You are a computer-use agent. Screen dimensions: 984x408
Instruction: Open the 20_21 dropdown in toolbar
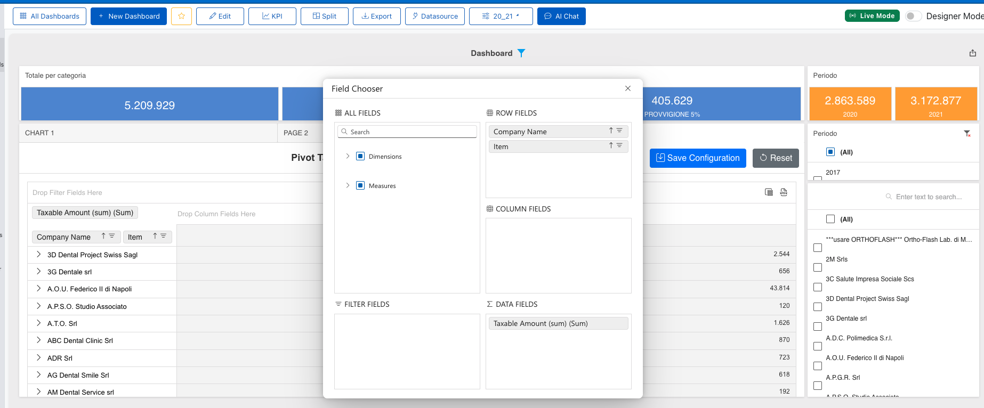(501, 16)
